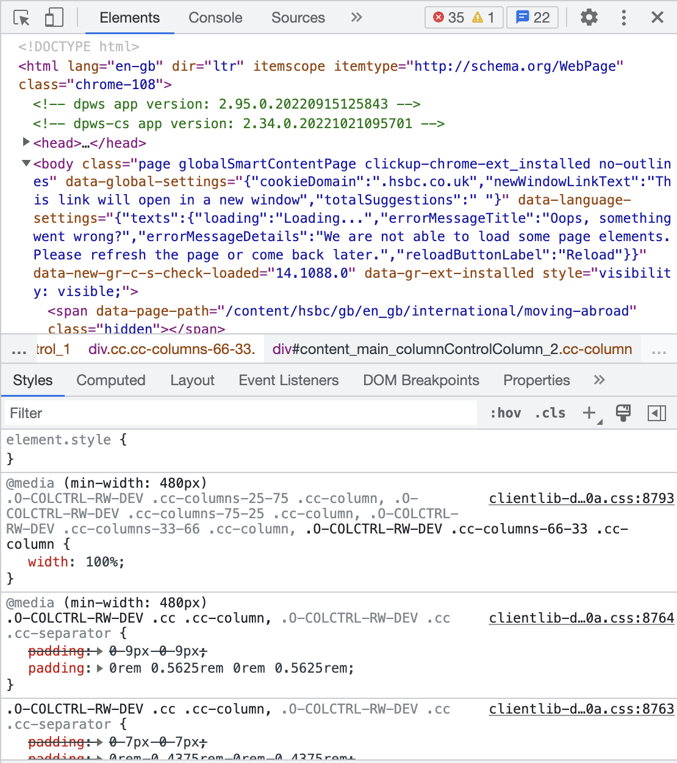Switch to the Computed tab
This screenshot has height=763, width=677.
[x=110, y=380]
